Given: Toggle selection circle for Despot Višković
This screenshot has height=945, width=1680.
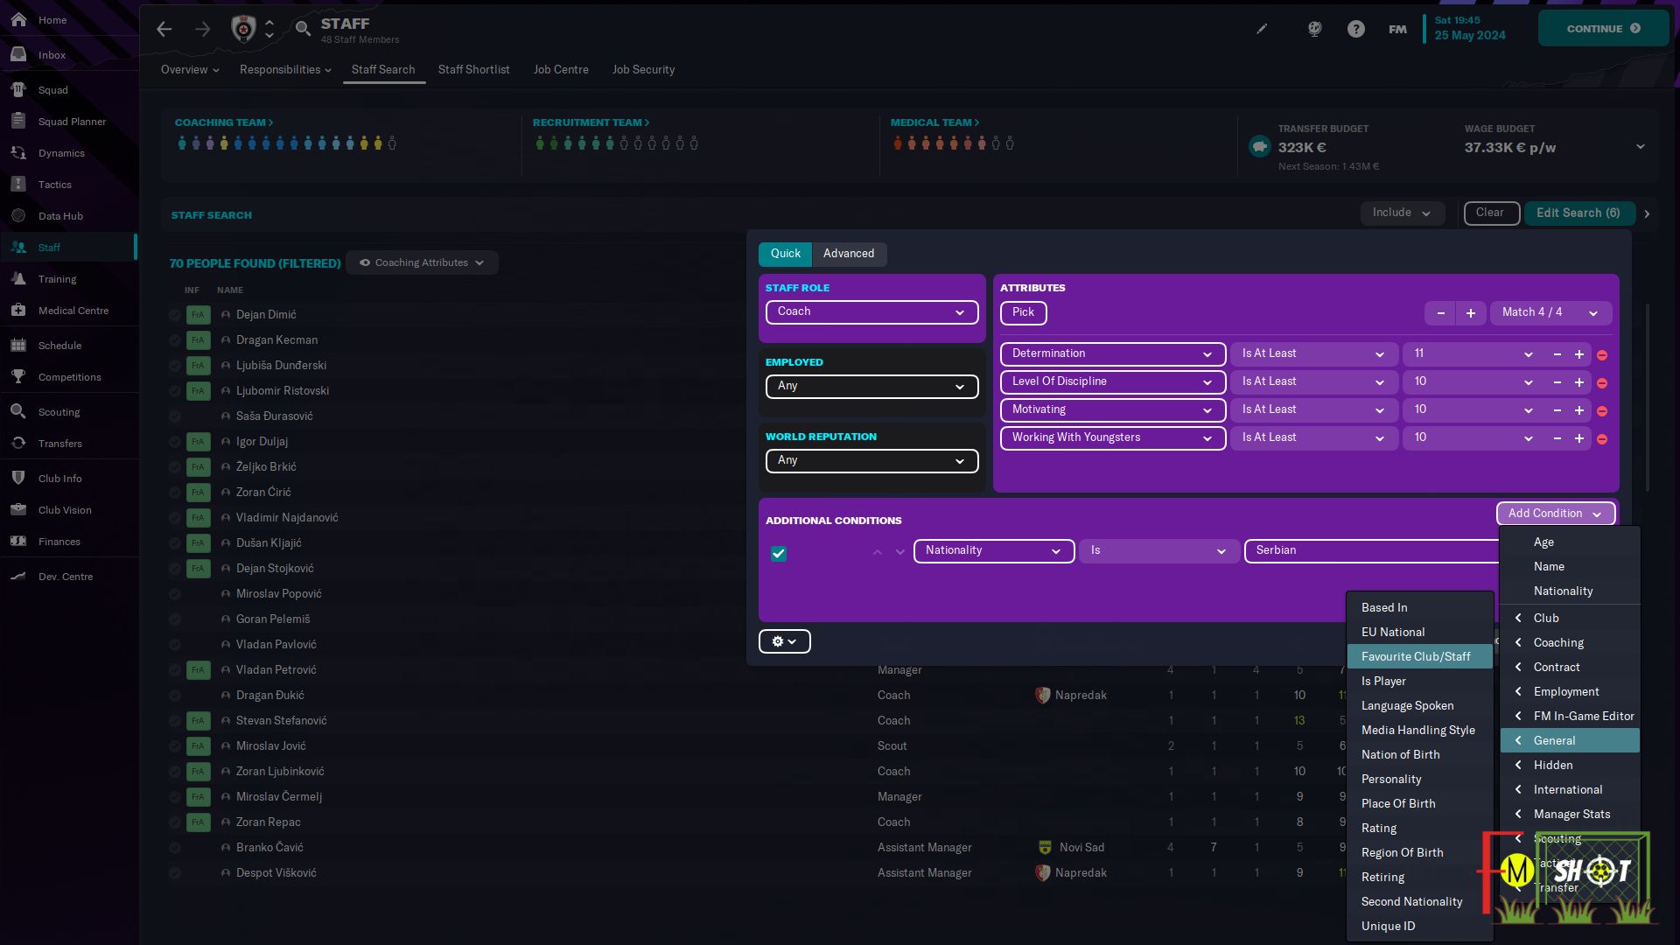Looking at the screenshot, I should (175, 873).
